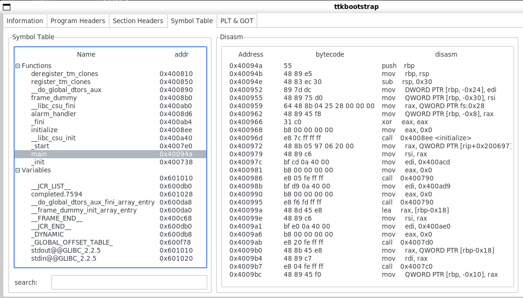Select the _init function
The width and height of the screenshot is (523, 298).
(x=110, y=162)
